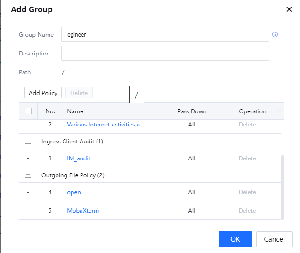Image resolution: width=300 pixels, height=253 pixels.
Task: Open the policy named open
Action: point(74,192)
